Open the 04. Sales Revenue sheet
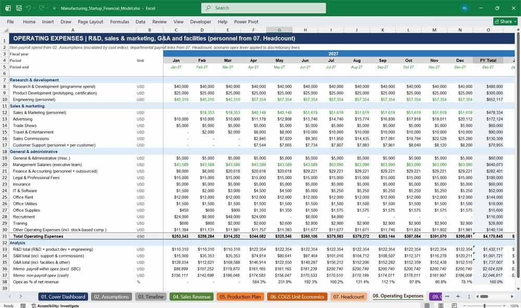This screenshot has width=521, height=308. click(x=192, y=297)
